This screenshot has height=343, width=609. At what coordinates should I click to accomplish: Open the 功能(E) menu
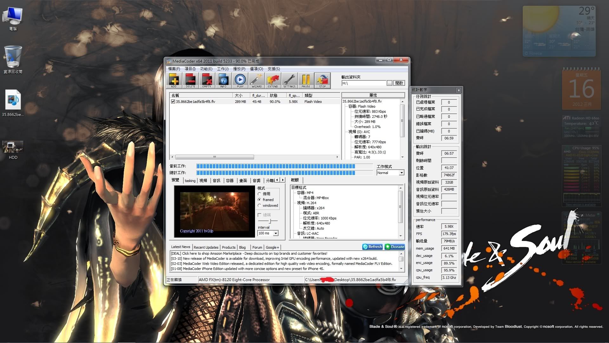[x=206, y=69]
